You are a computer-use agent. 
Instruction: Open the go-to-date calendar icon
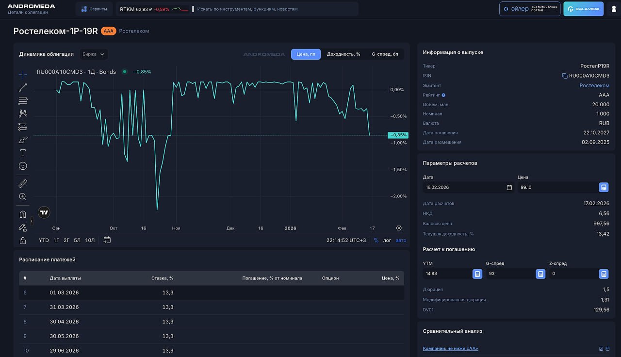click(107, 240)
